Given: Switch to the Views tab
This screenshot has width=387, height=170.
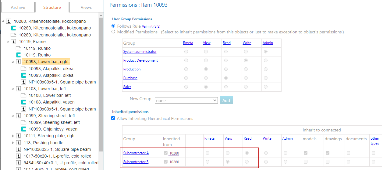Looking at the screenshot, I should 86,7.
